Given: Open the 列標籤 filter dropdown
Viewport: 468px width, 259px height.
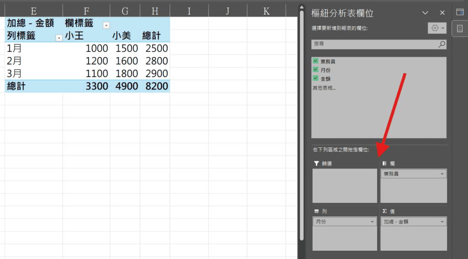Looking at the screenshot, I should click(58, 38).
